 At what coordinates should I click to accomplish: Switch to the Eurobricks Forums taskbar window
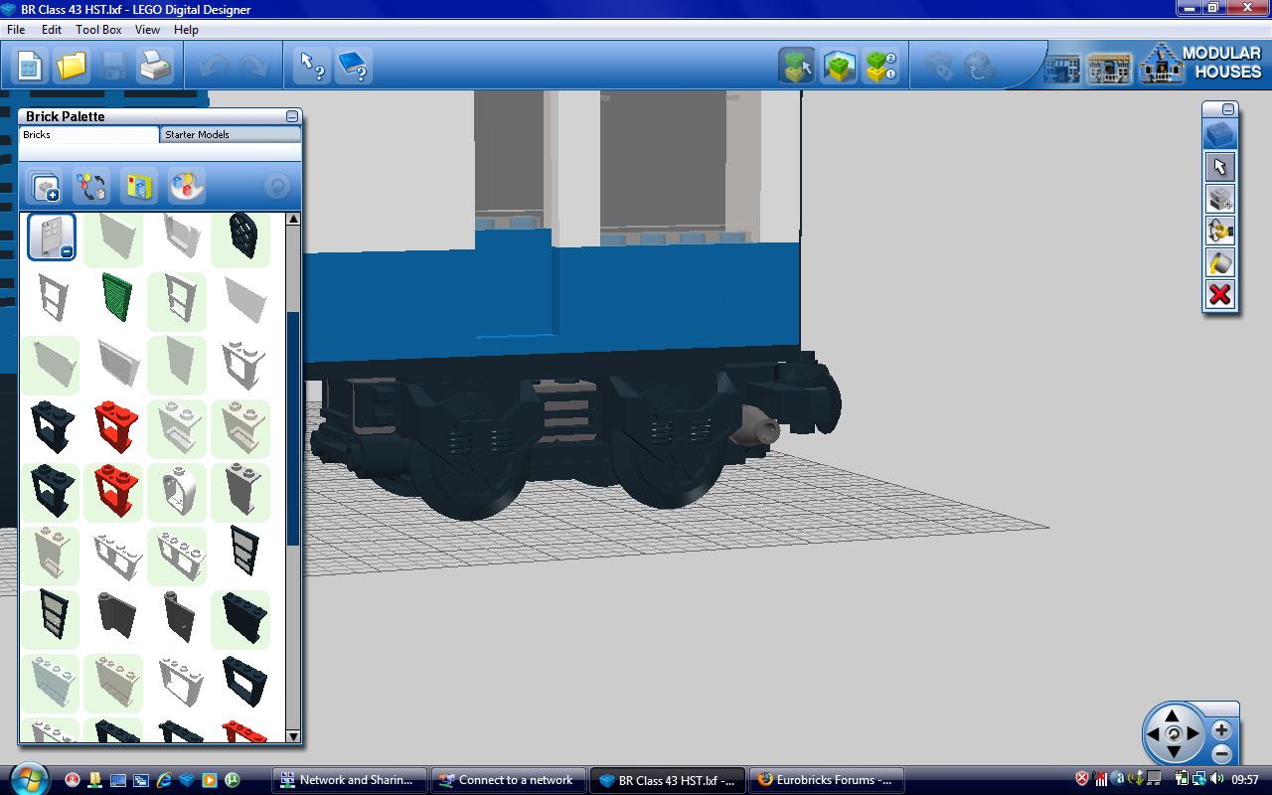click(825, 780)
